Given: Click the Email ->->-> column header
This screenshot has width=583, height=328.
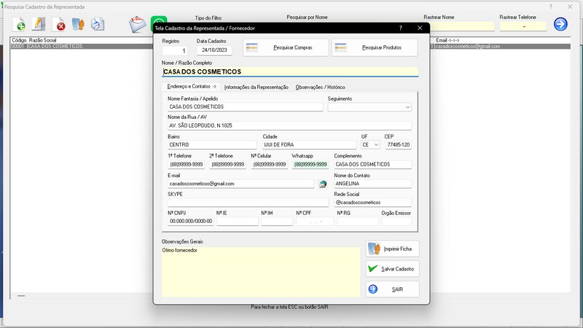Looking at the screenshot, I should [x=447, y=40].
